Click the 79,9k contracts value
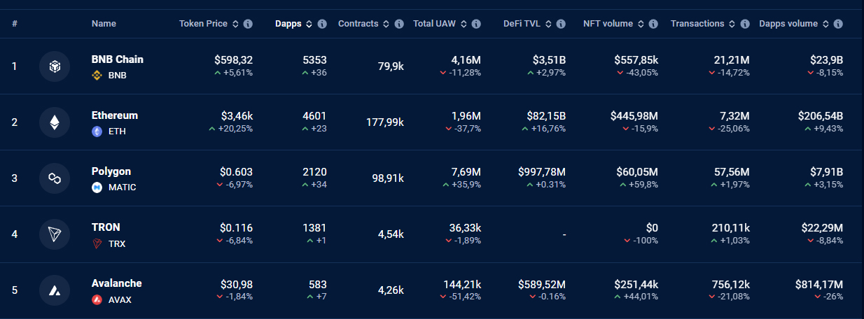Image resolution: width=864 pixels, height=319 pixels. tap(391, 66)
